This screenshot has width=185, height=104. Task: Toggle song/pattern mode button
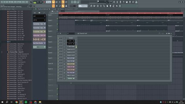click(x=35, y=2)
